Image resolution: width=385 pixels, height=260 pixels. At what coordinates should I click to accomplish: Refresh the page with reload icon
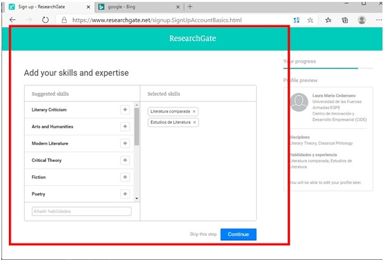coord(46,20)
